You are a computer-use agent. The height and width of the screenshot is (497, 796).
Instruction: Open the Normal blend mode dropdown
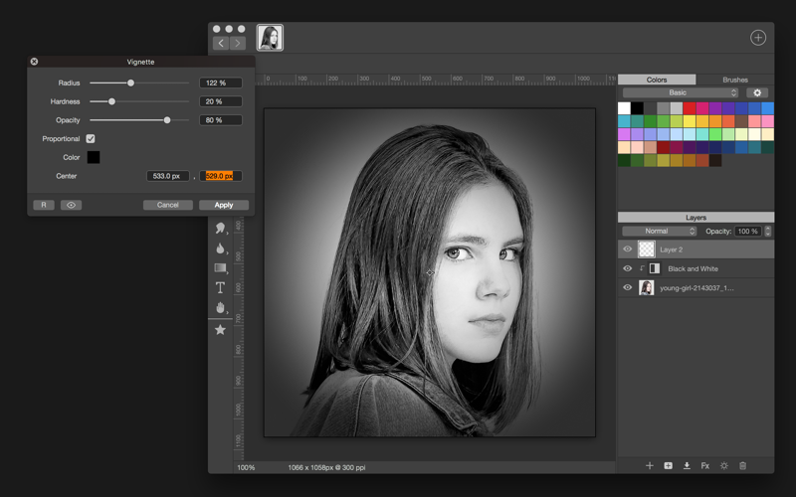tap(659, 231)
